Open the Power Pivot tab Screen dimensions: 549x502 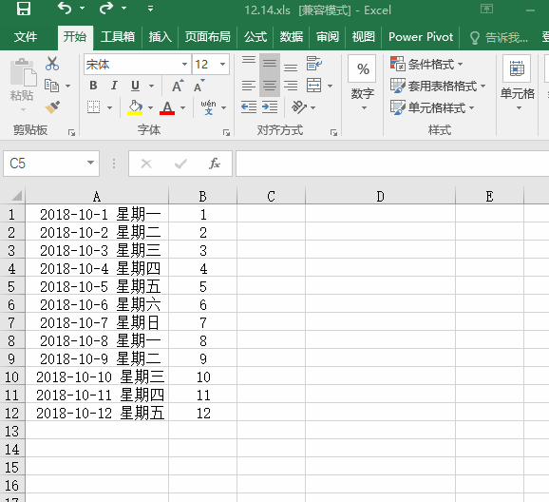pyautogui.click(x=421, y=36)
